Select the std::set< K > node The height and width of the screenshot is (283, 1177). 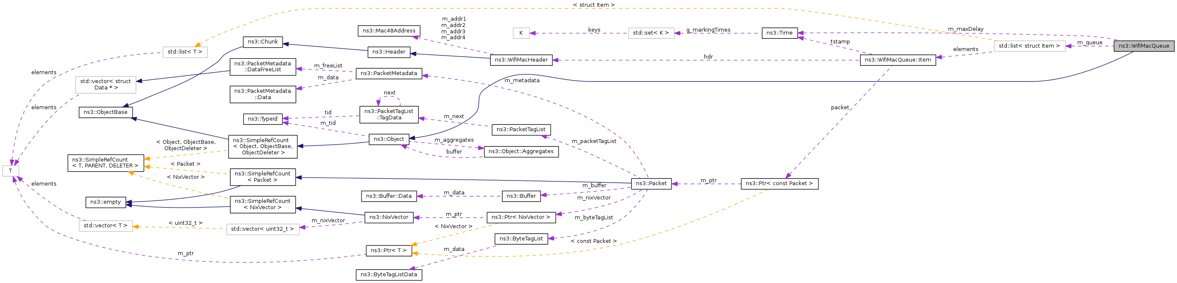[651, 33]
